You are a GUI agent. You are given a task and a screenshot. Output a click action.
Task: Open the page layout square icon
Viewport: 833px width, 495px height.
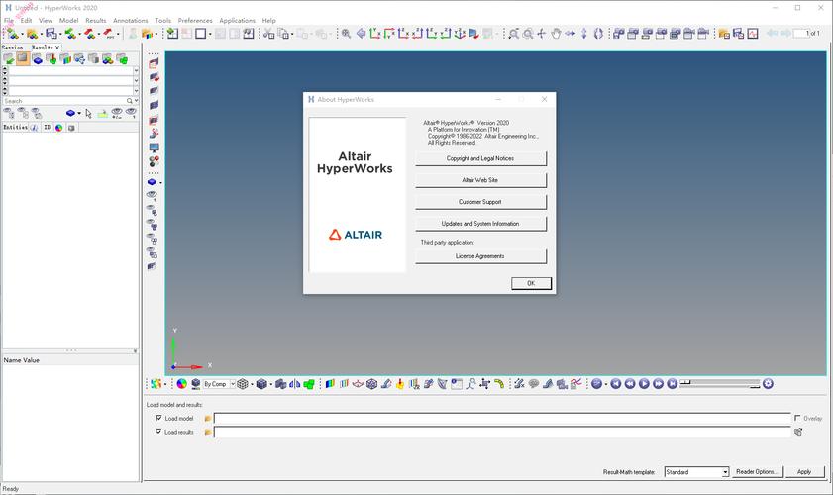pyautogui.click(x=200, y=34)
